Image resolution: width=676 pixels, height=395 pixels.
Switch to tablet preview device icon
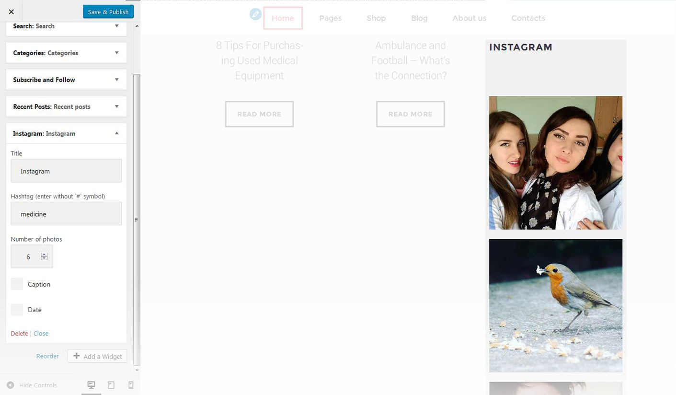[111, 385]
